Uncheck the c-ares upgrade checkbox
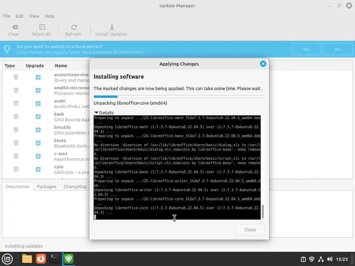 point(38,156)
